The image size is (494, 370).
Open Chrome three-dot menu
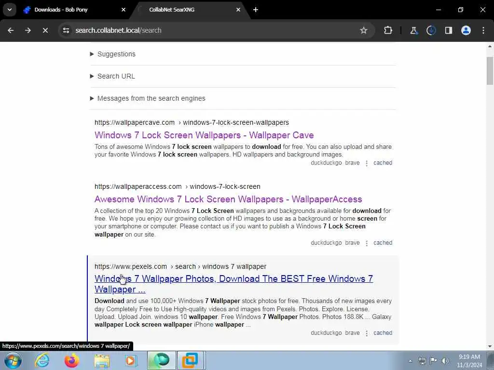coord(483,30)
